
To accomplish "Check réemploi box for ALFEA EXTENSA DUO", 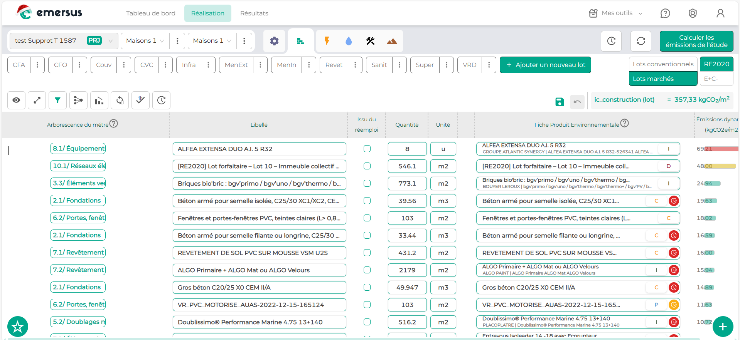I will (x=367, y=149).
